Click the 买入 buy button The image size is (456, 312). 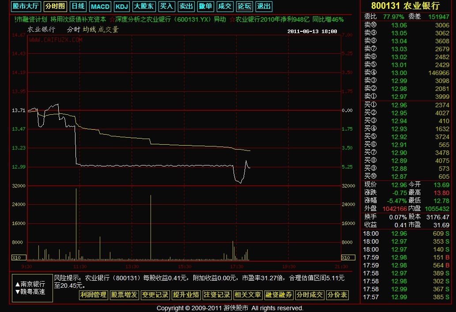[x=166, y=6]
